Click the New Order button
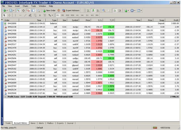 (x=49, y=11)
